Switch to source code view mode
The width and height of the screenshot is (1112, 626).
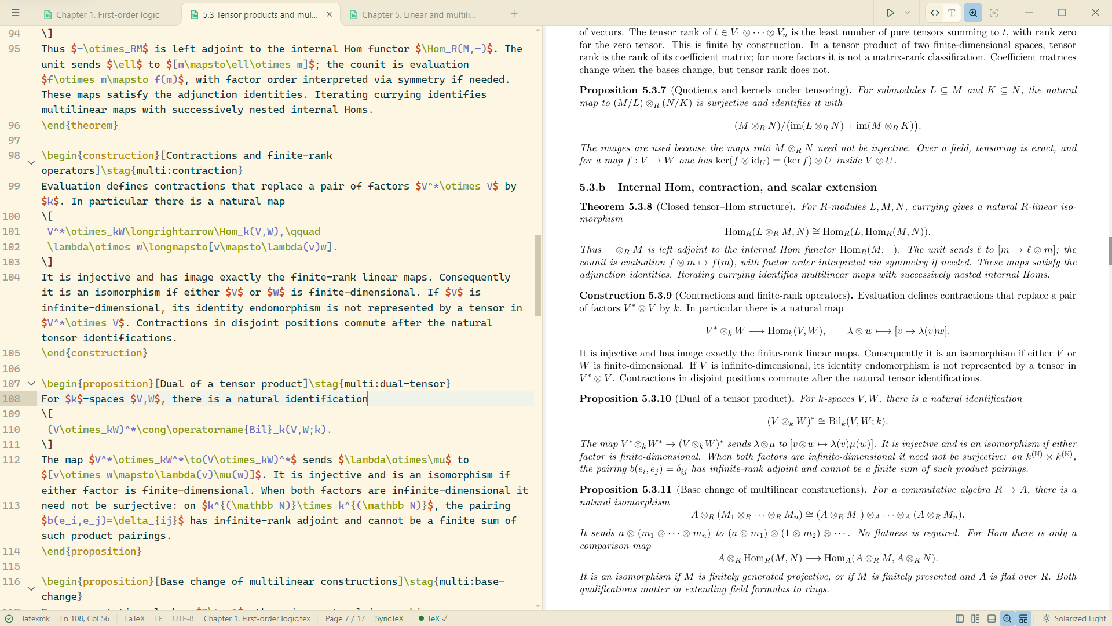pos(935,13)
